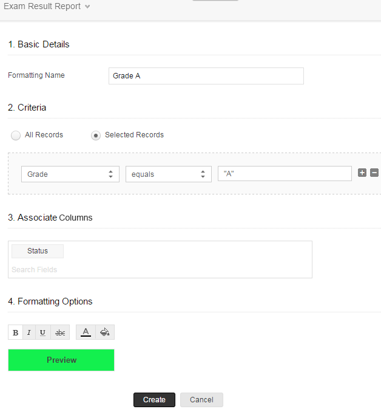
Task: Open the Grade field dropdown
Action: tap(70, 174)
